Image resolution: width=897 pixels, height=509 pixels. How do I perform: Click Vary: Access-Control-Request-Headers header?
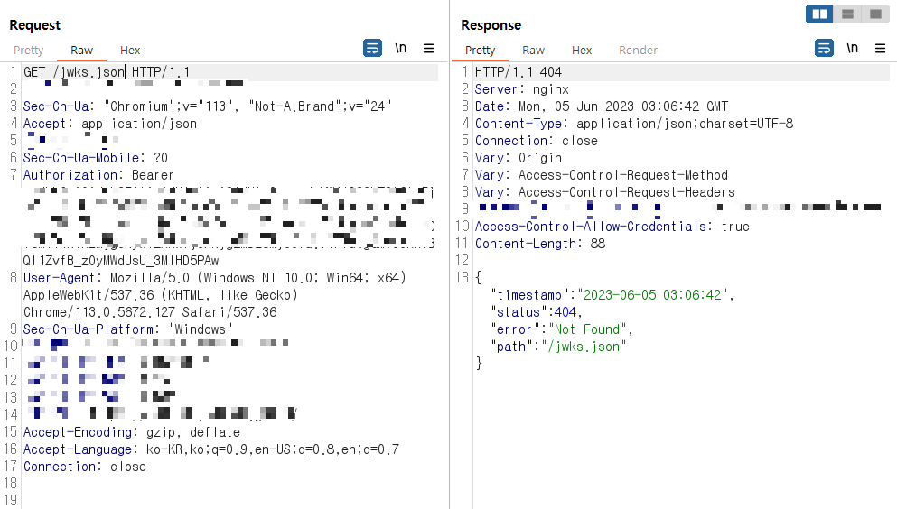click(x=604, y=192)
